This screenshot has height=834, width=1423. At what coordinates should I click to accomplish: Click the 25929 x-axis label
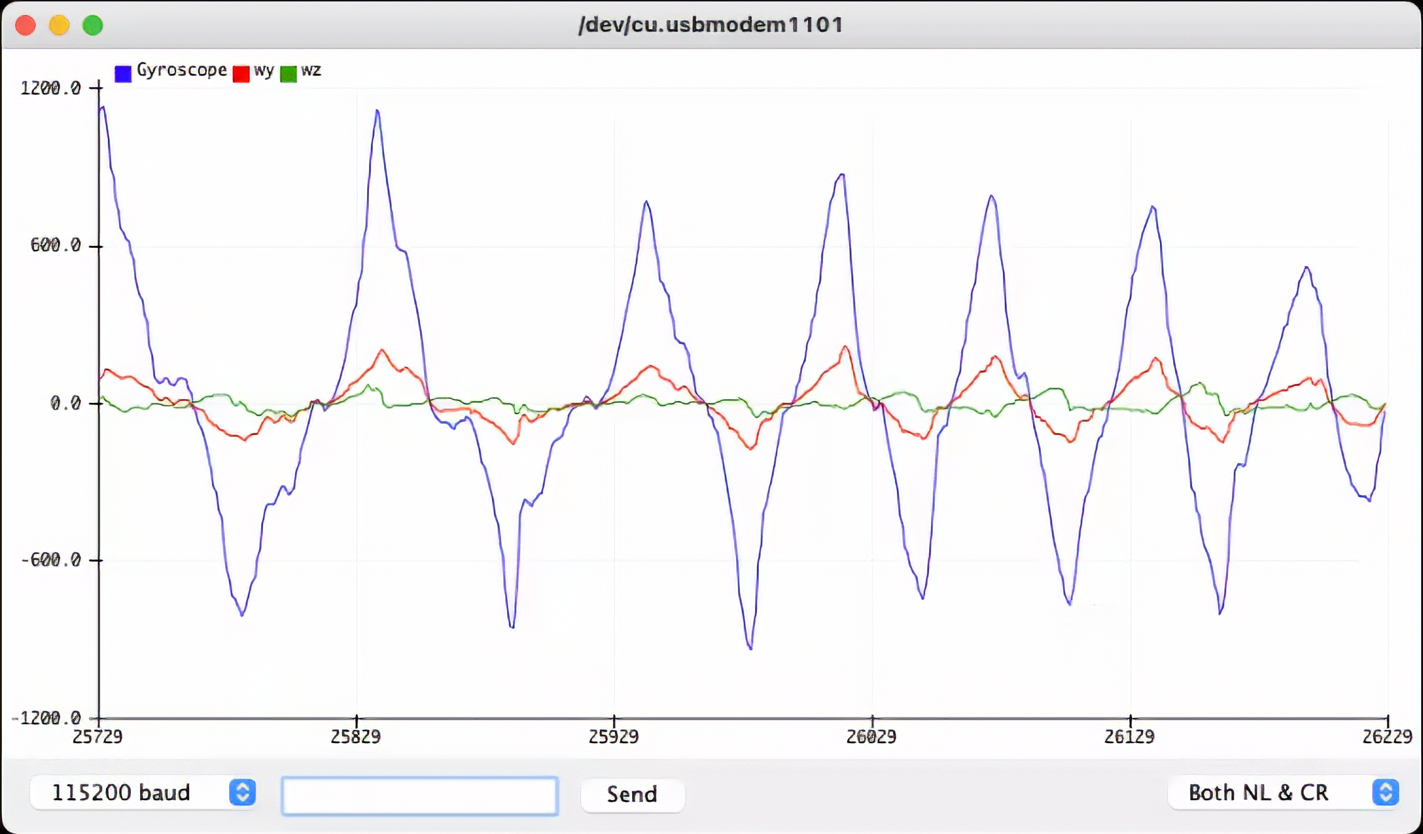coord(613,736)
